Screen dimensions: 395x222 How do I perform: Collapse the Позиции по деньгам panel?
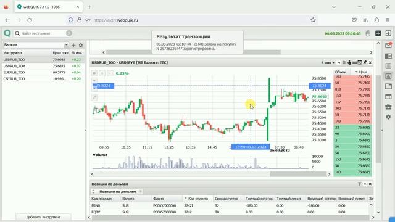[365, 184]
